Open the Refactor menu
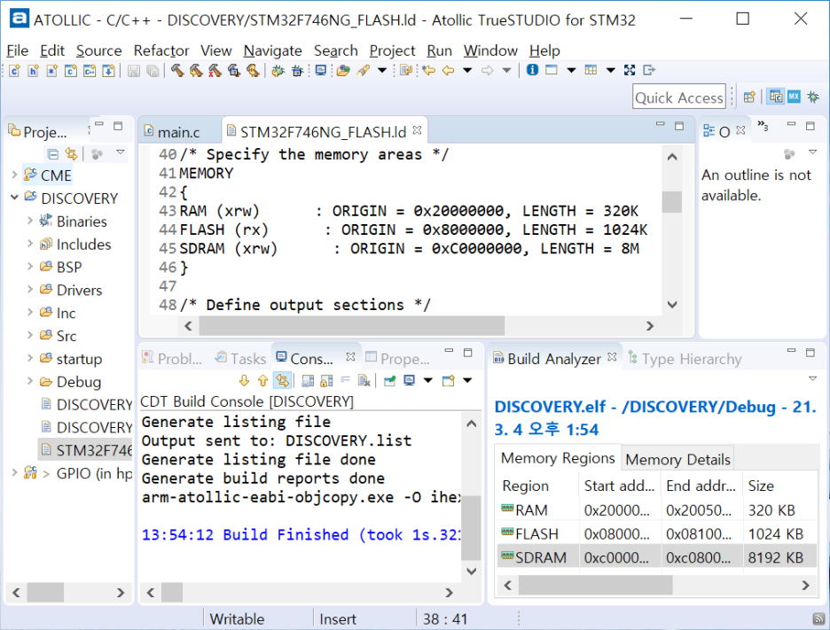This screenshot has height=630, width=830. pyautogui.click(x=161, y=51)
